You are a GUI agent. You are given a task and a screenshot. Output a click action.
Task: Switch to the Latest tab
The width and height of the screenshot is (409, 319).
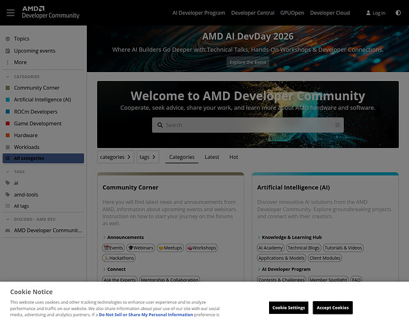pos(212,157)
